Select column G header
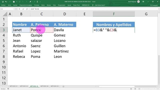 (x=146, y=14)
